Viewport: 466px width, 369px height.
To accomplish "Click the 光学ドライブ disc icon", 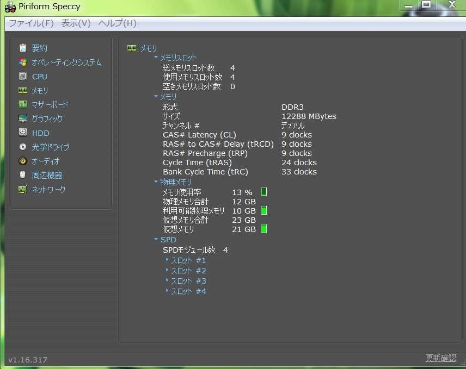I will 23,147.
